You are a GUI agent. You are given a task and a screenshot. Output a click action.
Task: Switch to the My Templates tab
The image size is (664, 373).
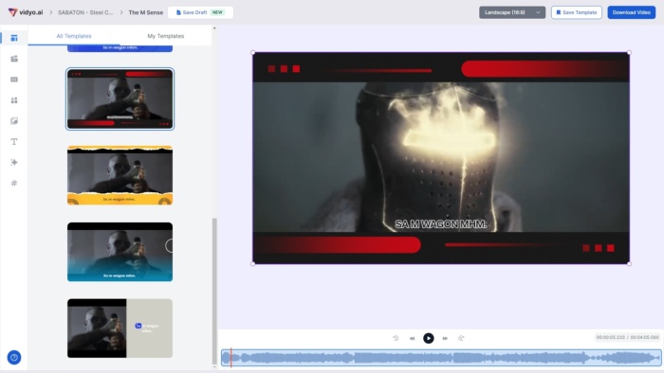pyautogui.click(x=166, y=36)
